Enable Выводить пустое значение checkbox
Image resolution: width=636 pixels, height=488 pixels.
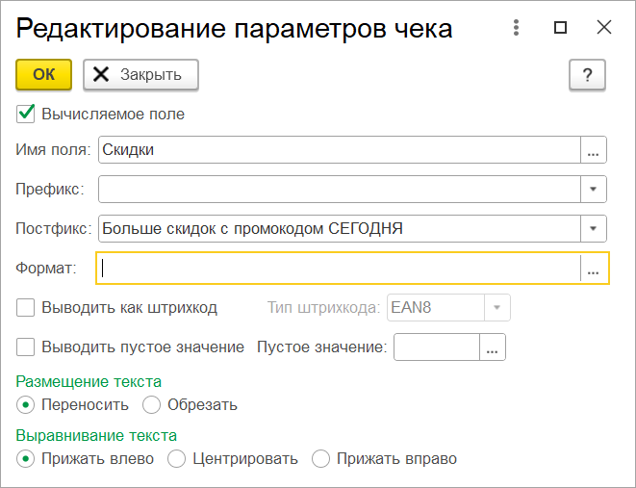(26, 347)
